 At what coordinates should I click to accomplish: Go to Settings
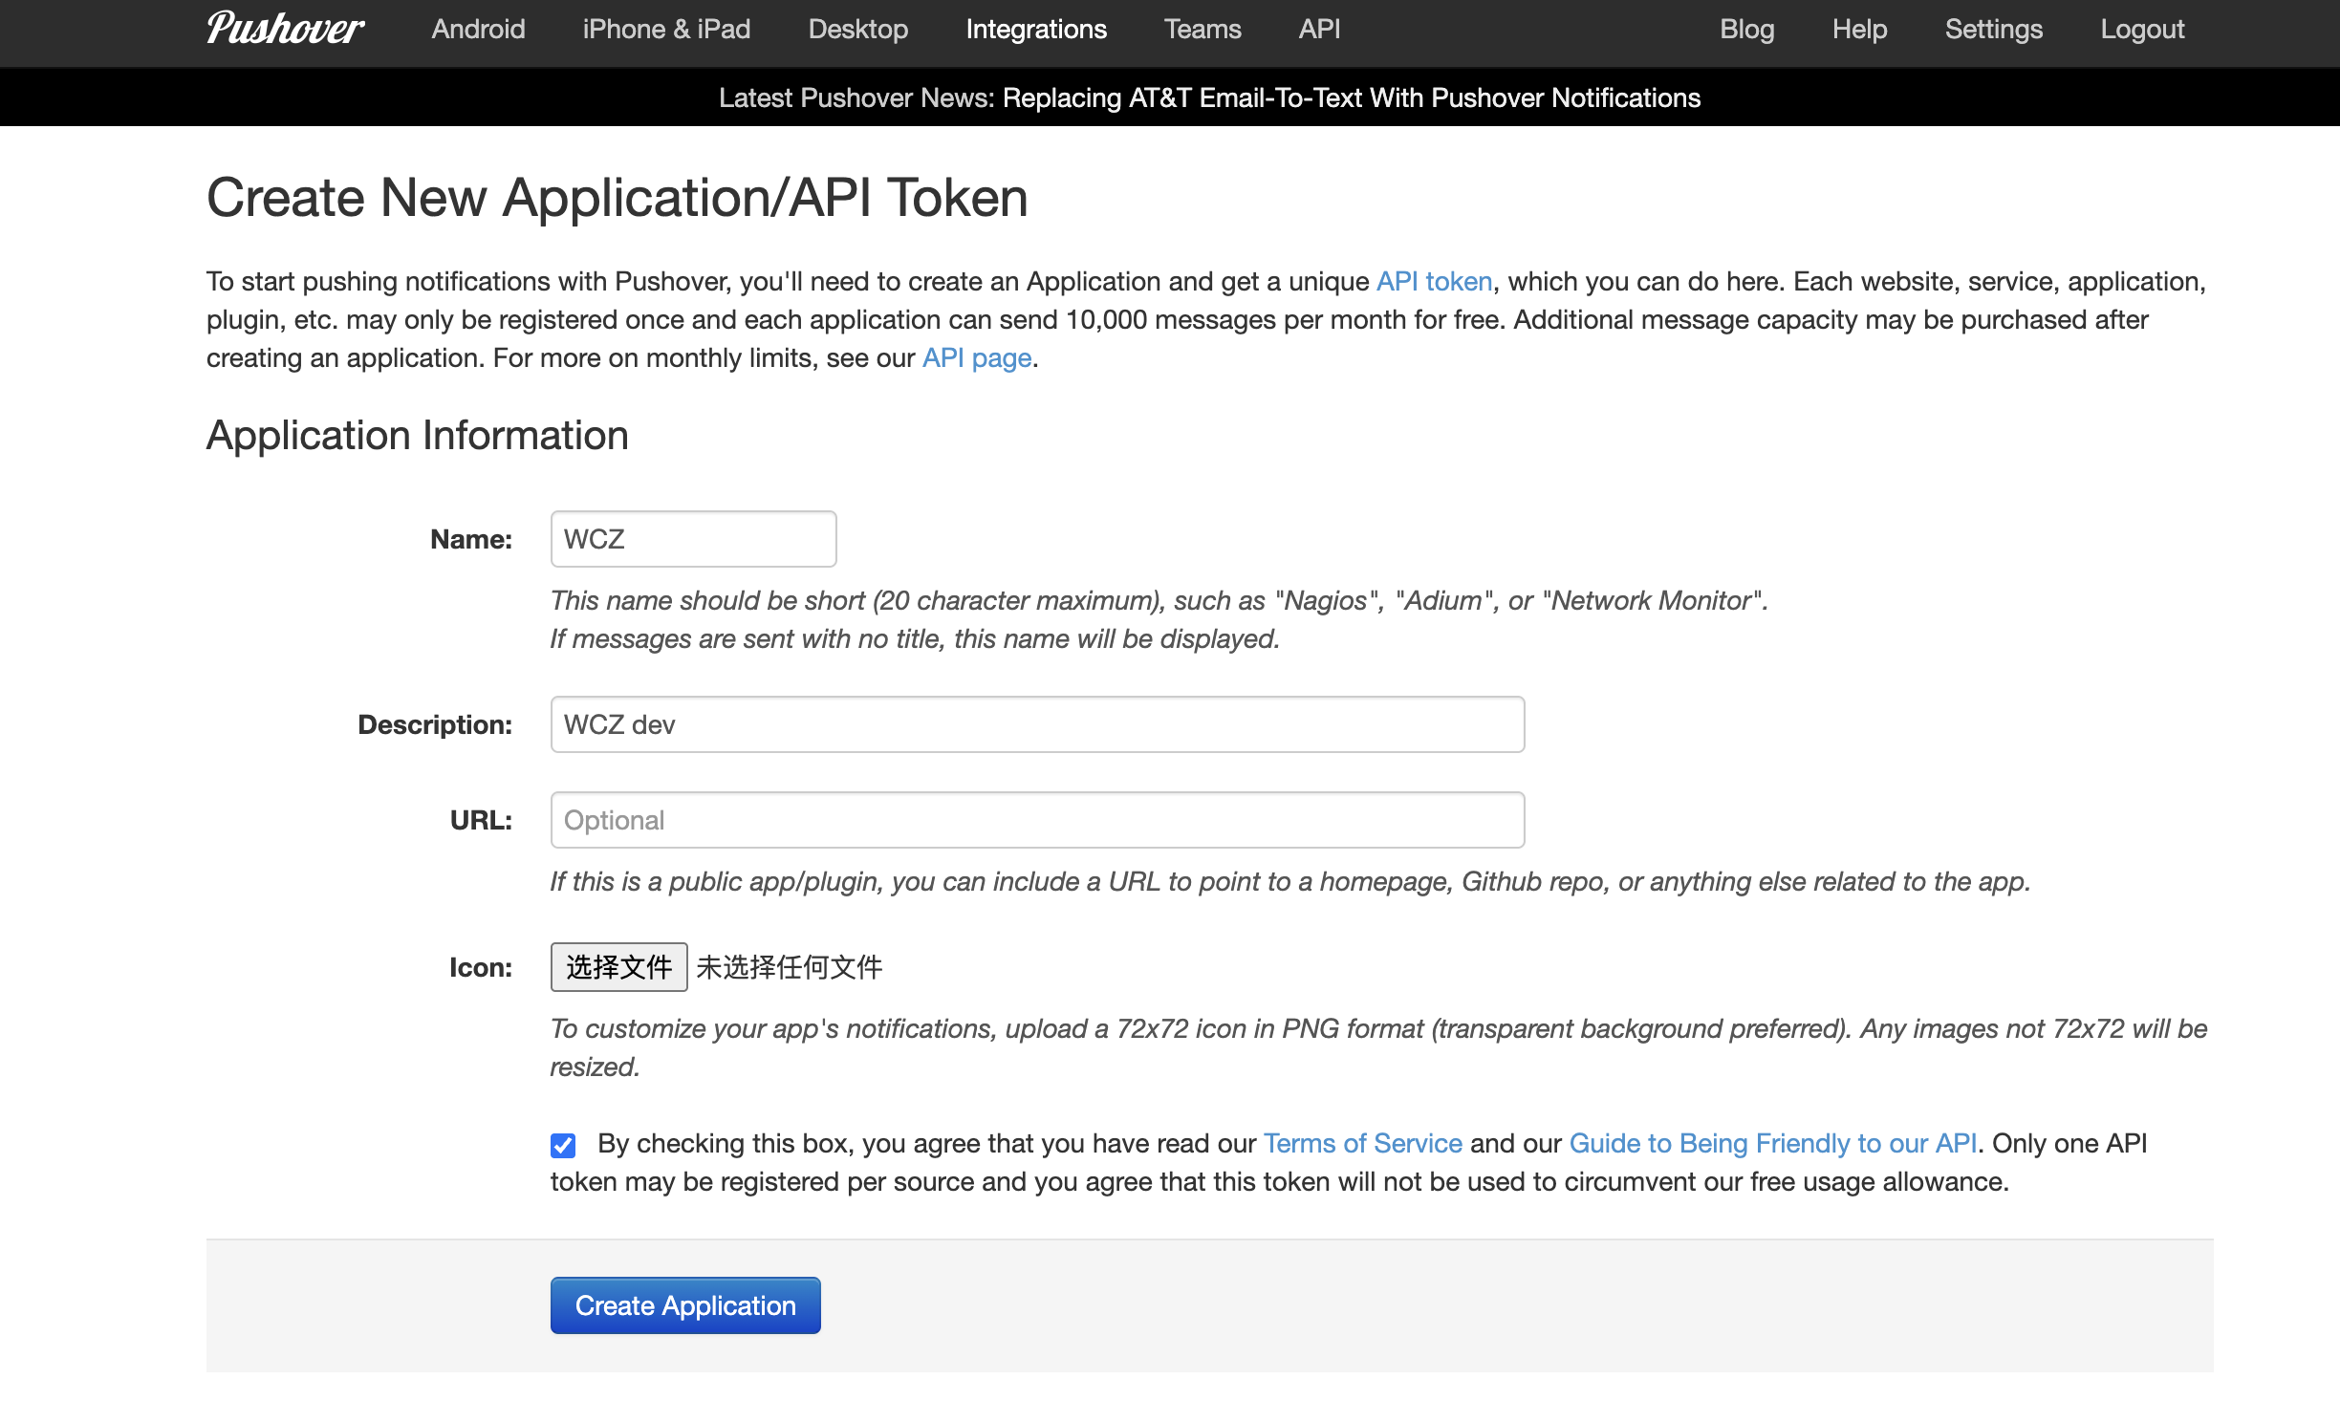pos(1993,29)
